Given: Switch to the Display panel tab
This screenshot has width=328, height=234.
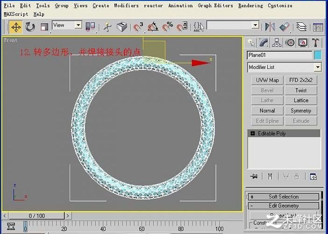Looking at the screenshot, I should tap(303, 42).
